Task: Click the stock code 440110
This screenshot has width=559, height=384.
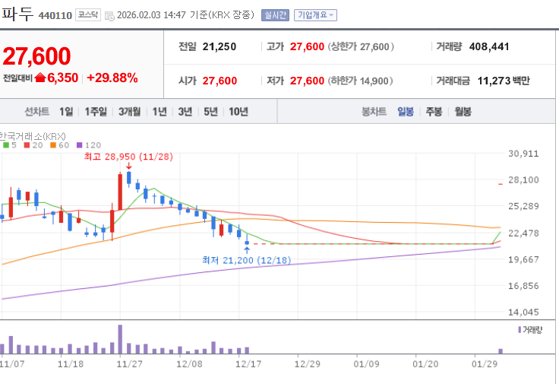Action: point(55,16)
